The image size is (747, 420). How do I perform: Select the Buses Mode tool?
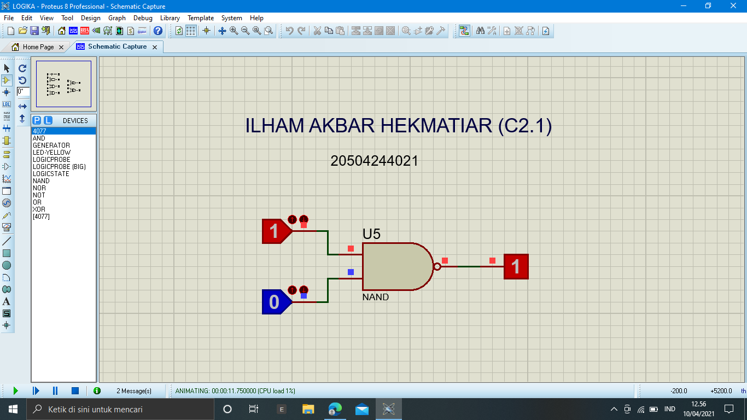7,129
